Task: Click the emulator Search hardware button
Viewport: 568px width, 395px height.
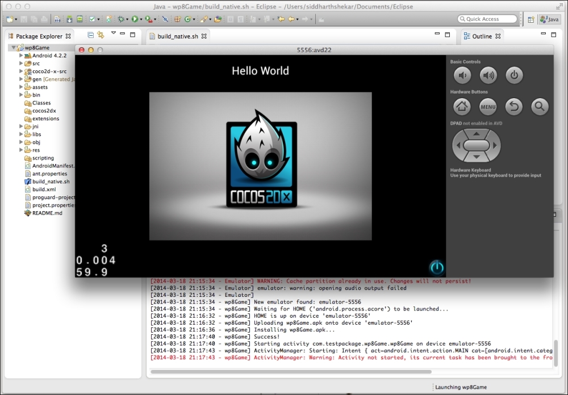Action: pyautogui.click(x=540, y=107)
